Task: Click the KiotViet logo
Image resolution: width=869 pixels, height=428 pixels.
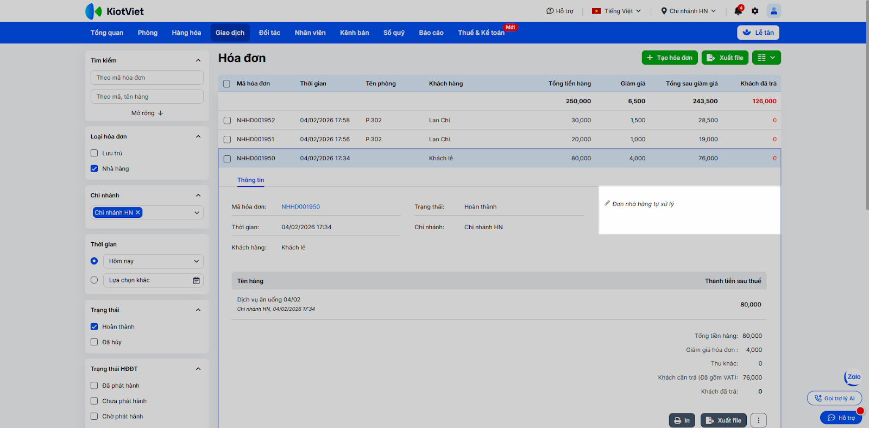Action: (x=115, y=11)
